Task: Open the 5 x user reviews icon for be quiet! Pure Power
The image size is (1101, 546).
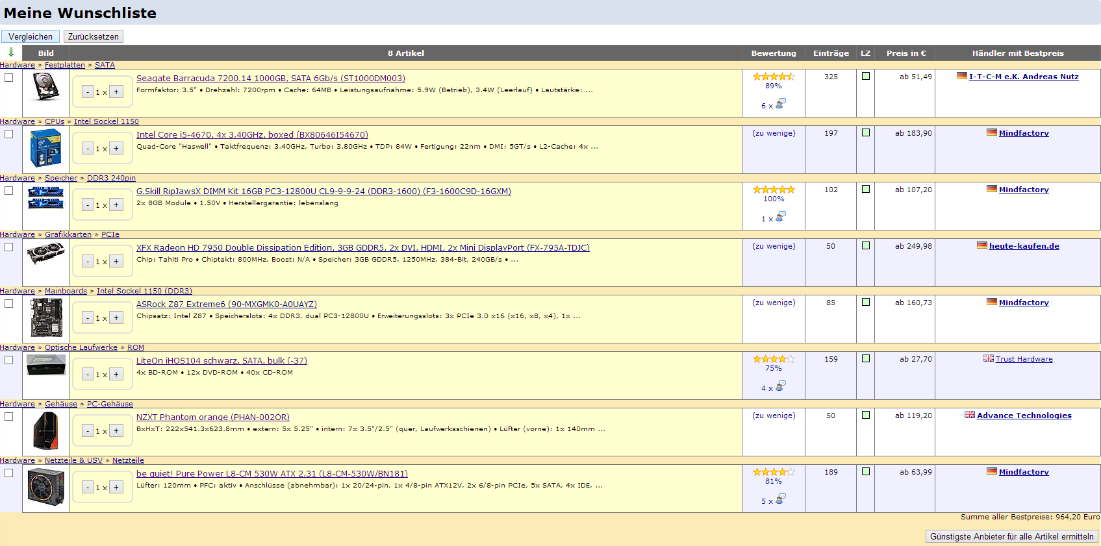Action: coord(781,499)
